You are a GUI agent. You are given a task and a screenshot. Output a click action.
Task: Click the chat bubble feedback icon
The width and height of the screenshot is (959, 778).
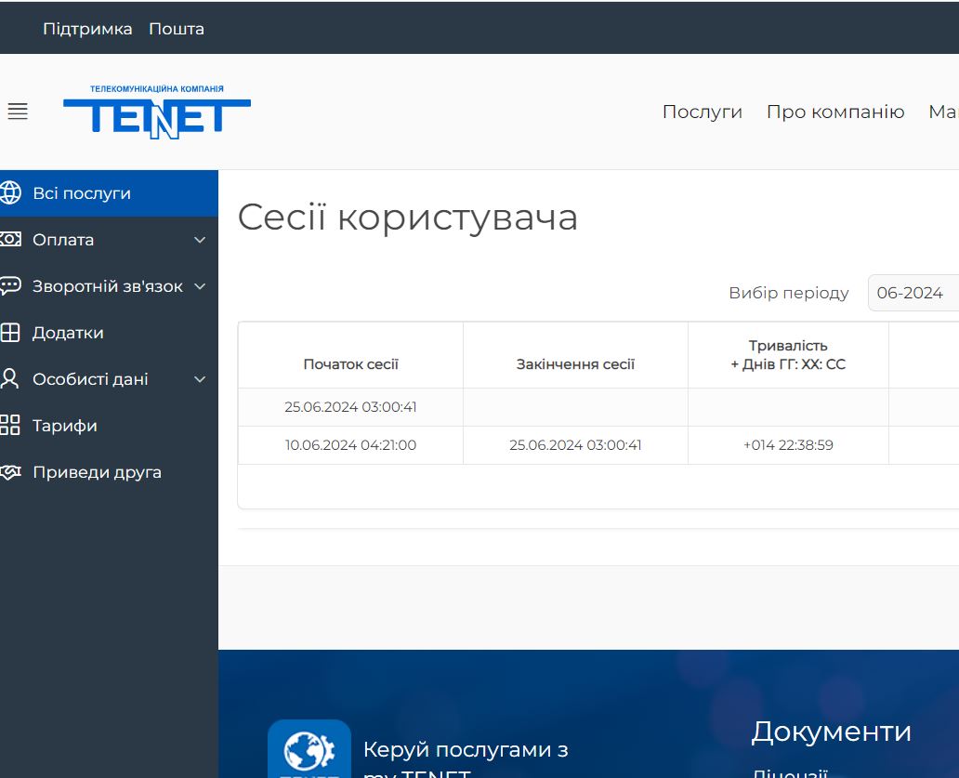(x=10, y=286)
